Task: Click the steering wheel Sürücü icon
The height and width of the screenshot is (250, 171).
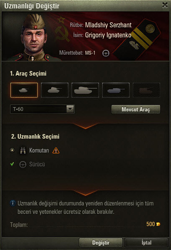Action: 23,165
